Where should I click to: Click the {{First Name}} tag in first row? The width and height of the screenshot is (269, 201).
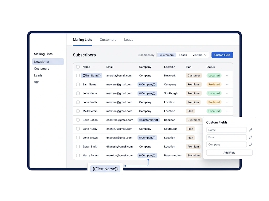pos(92,75)
